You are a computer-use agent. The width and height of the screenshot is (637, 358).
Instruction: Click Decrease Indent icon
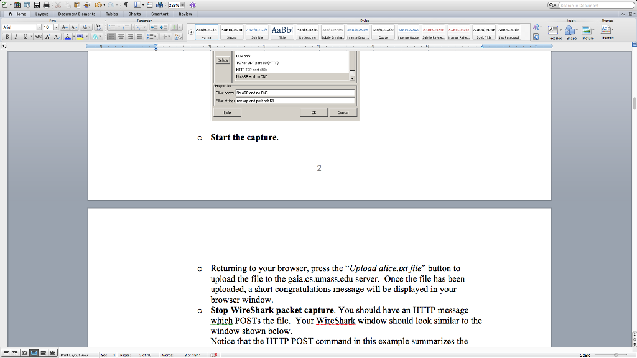pyautogui.click(x=154, y=27)
